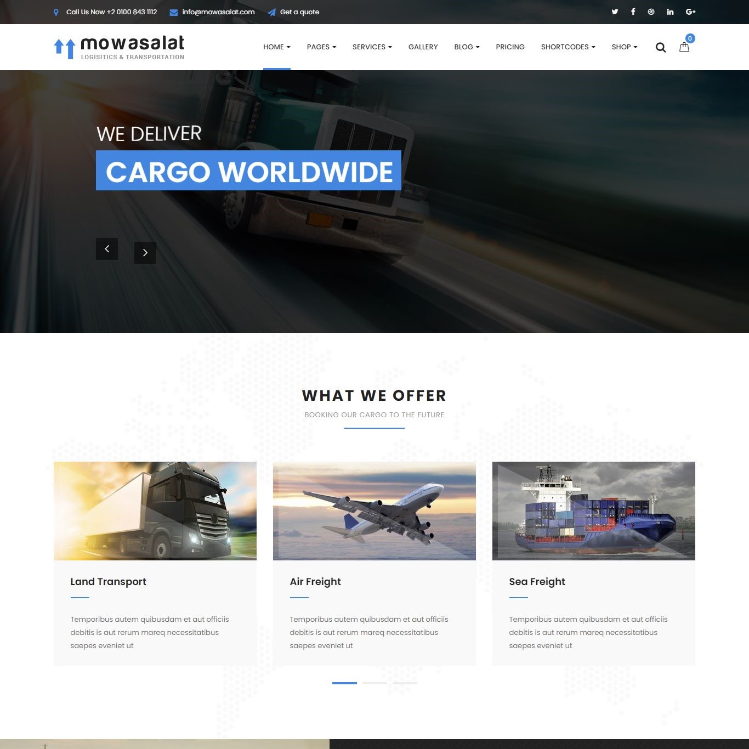
Task: Open the Land Transport service title
Action: pyautogui.click(x=109, y=582)
